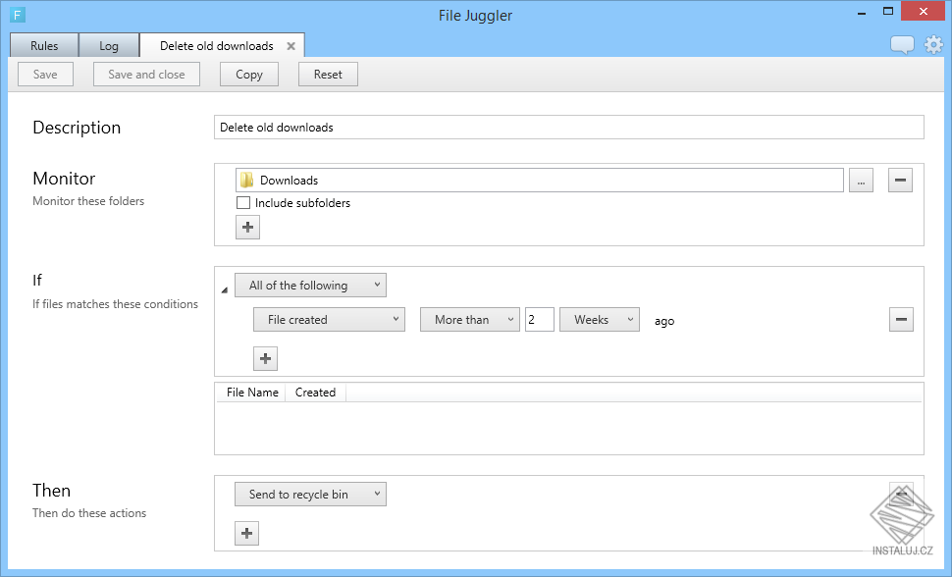Open settings via the gear icon
This screenshot has width=952, height=577.
pyautogui.click(x=933, y=45)
